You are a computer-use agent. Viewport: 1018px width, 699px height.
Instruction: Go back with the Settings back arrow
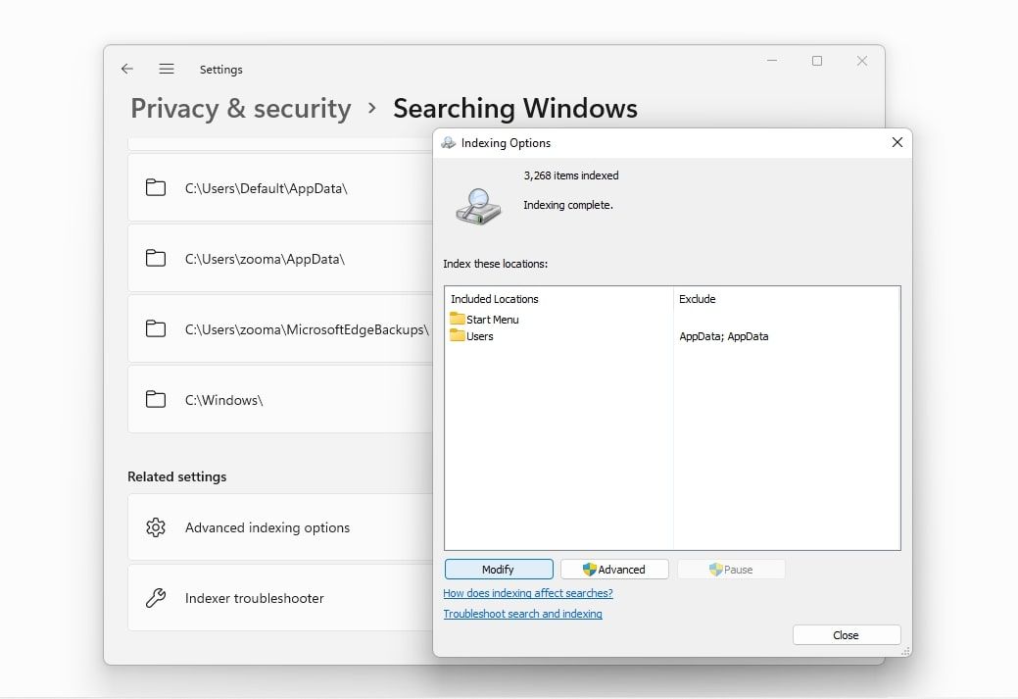pos(127,69)
